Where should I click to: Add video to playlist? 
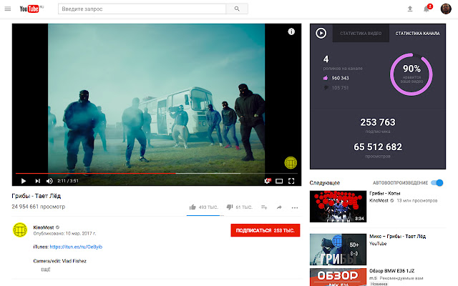[264, 207]
